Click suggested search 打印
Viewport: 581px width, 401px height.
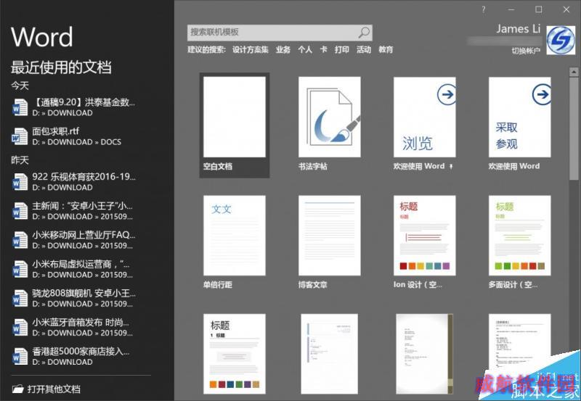[x=341, y=49]
